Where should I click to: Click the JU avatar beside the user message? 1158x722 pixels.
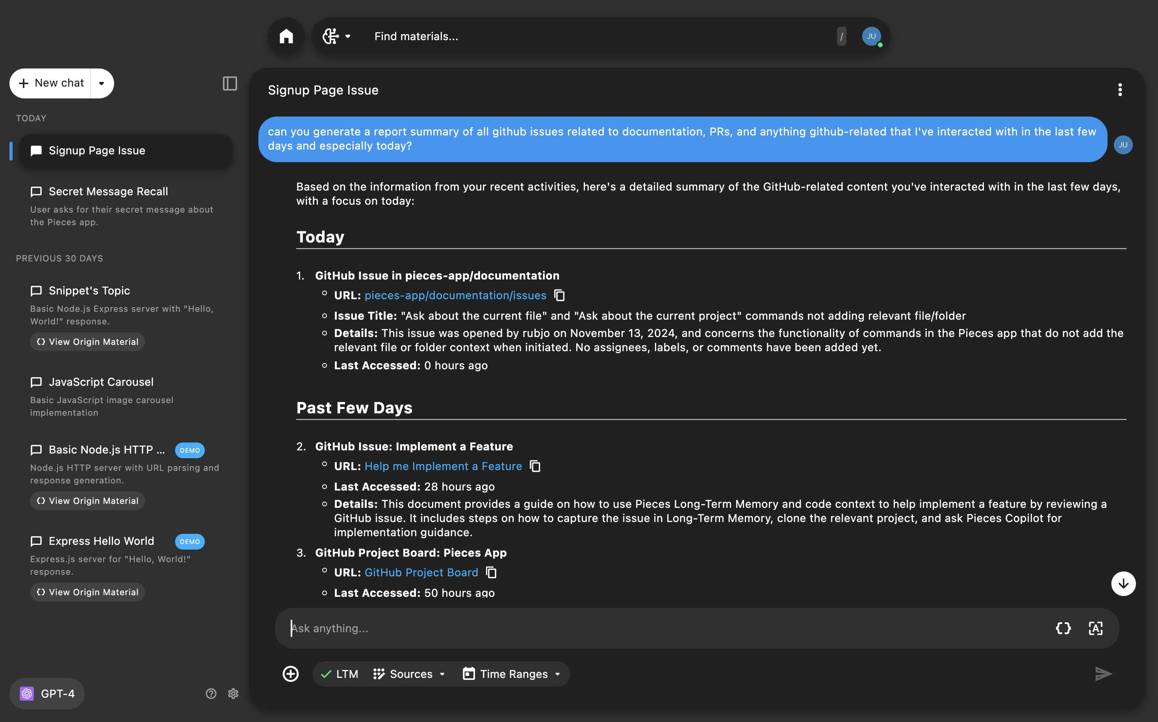tap(1123, 145)
